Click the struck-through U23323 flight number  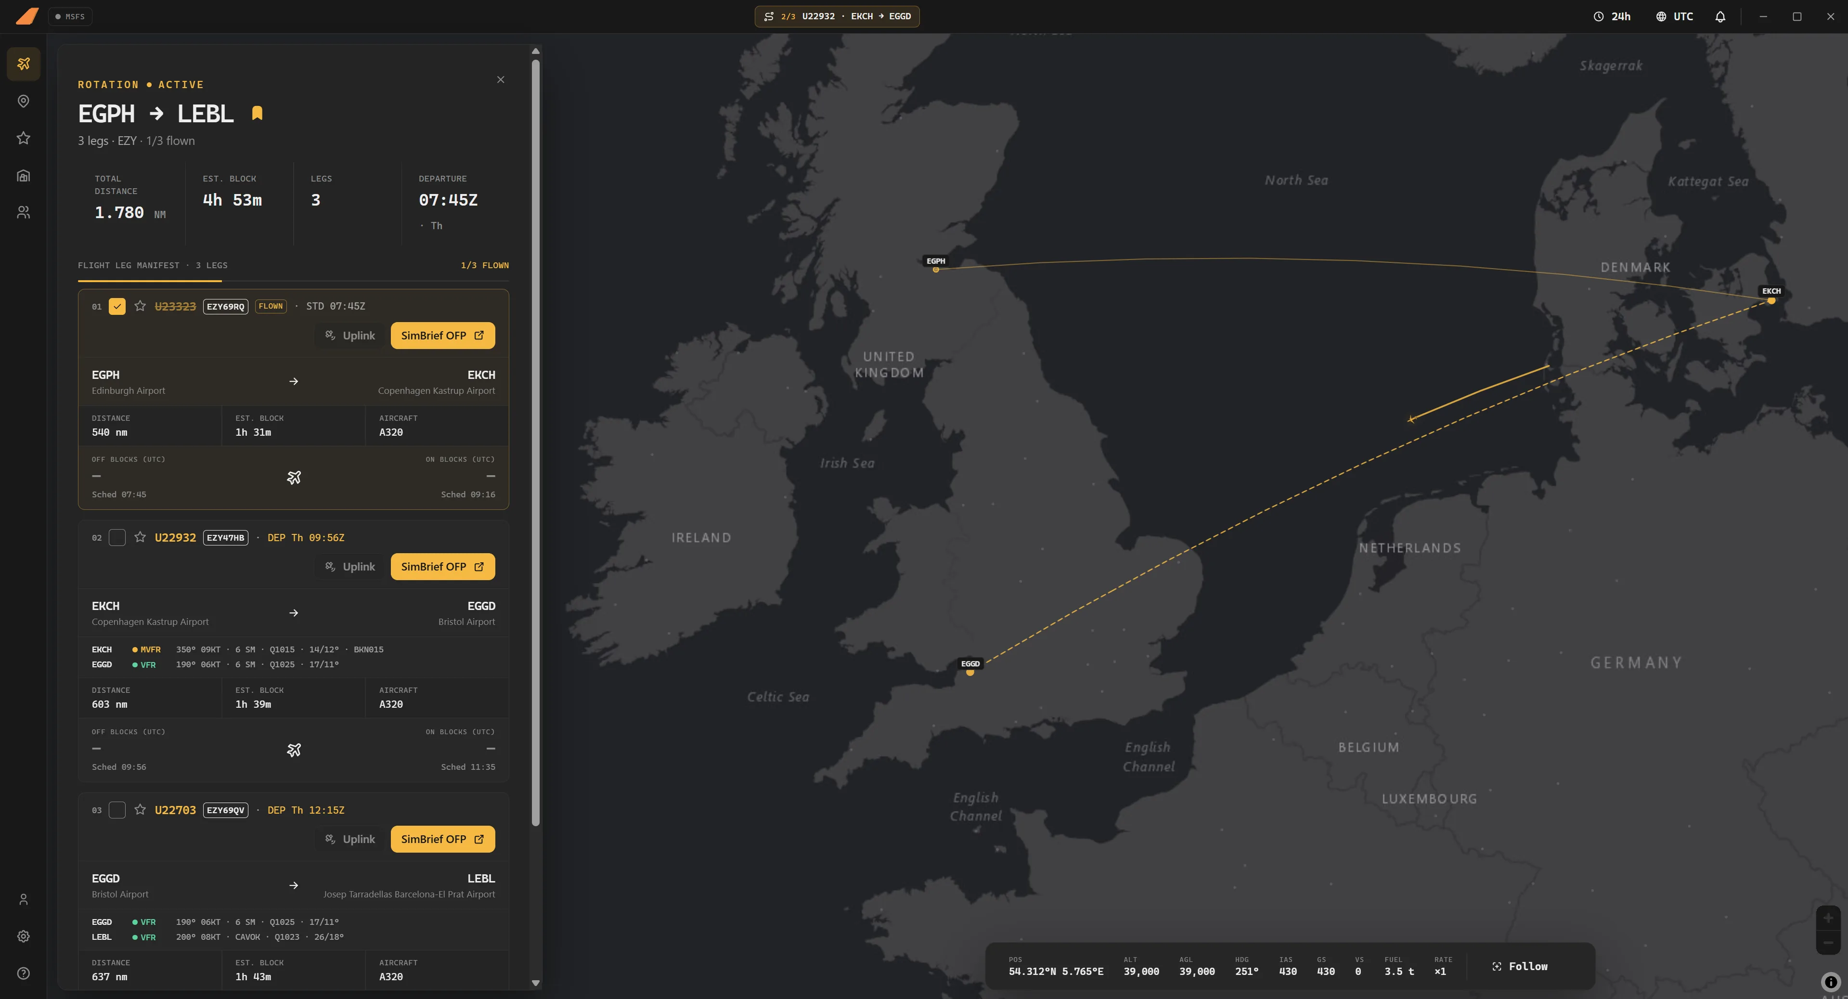(175, 307)
